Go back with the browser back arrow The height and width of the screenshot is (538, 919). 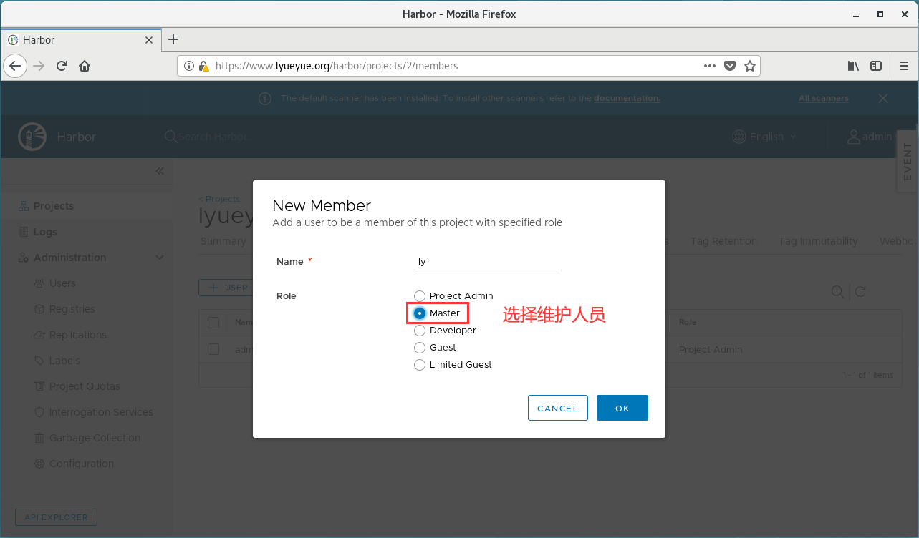15,66
